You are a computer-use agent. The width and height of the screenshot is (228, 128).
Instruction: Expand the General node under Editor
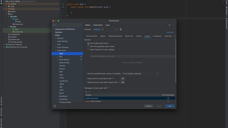[56, 38]
